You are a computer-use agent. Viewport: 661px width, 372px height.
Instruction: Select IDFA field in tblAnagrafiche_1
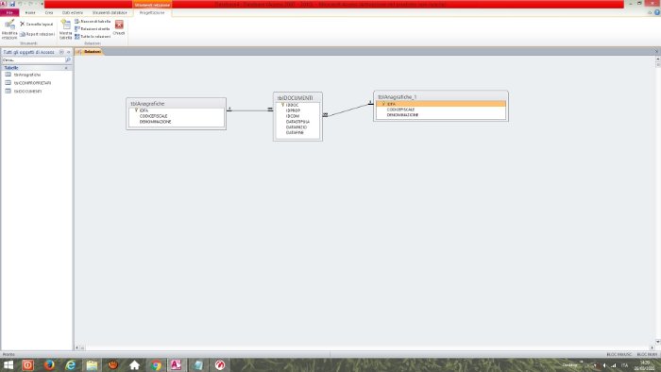pos(441,104)
